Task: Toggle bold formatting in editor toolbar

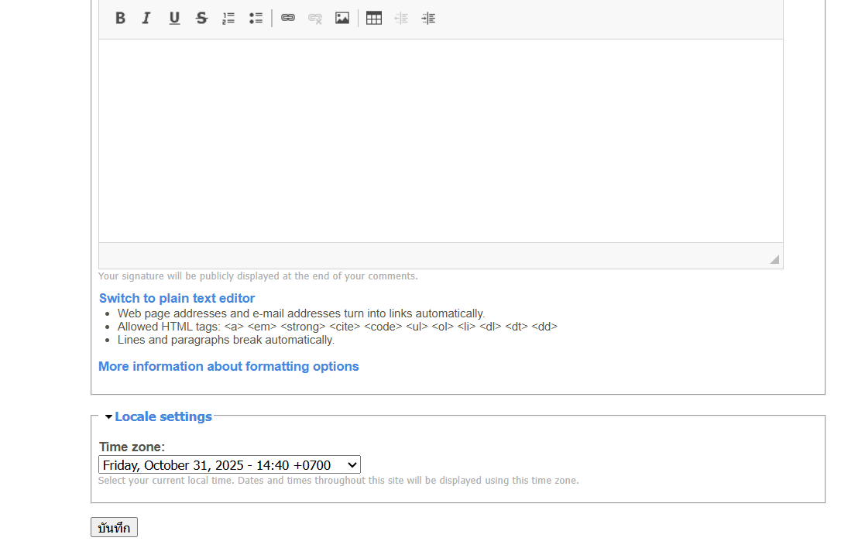Action: coord(120,18)
